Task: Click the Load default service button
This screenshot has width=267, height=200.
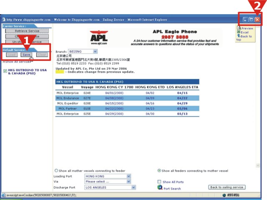Action: tap(12, 55)
